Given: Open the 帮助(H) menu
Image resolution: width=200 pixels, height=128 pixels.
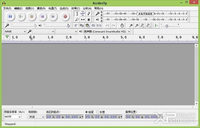Looking at the screenshot, I should coord(99,8).
